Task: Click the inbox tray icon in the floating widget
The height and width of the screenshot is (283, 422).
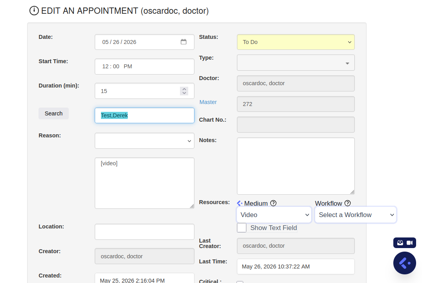Action: coord(400,243)
